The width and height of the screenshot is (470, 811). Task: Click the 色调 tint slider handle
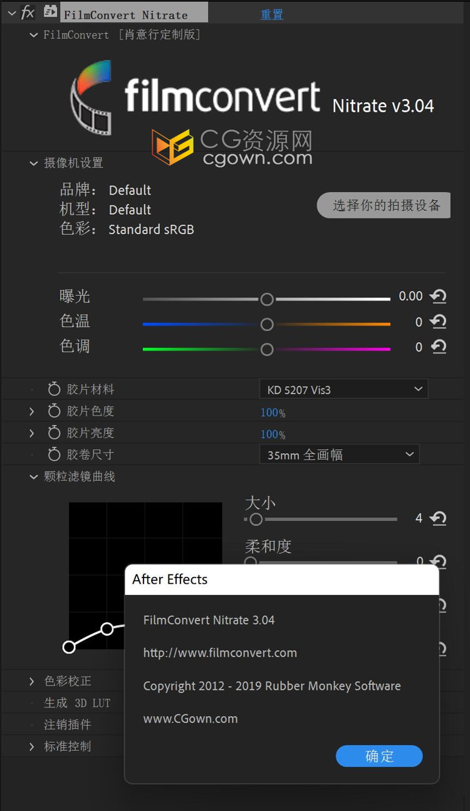pyautogui.click(x=267, y=349)
